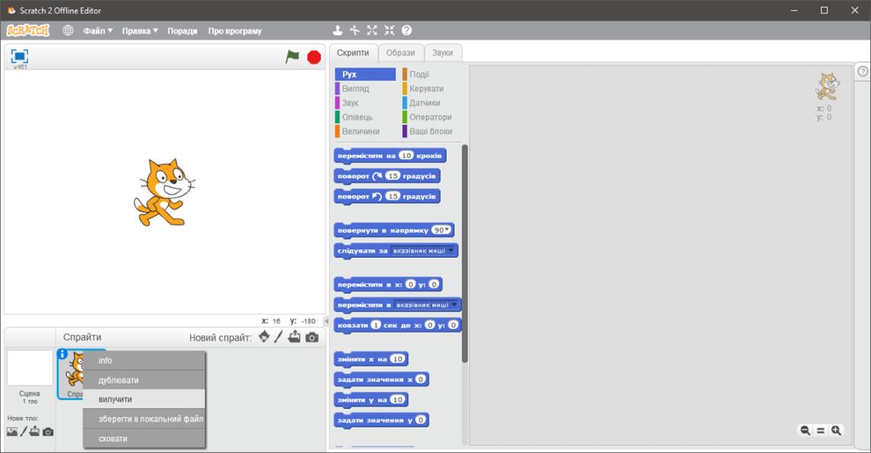Screen dimensions: 871x453
Task: Select the Ваші блоки category
Action: coord(432,132)
